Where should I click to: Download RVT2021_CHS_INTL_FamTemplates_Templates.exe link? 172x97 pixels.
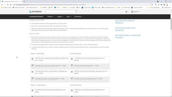pyautogui.click(x=89, y=71)
